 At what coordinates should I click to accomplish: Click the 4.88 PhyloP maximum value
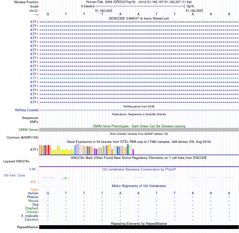click(x=32, y=169)
